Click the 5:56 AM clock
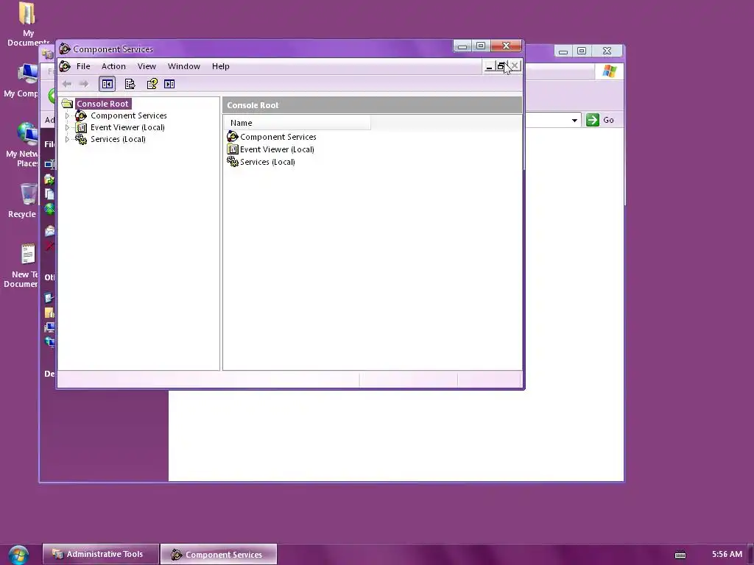 pyautogui.click(x=727, y=554)
